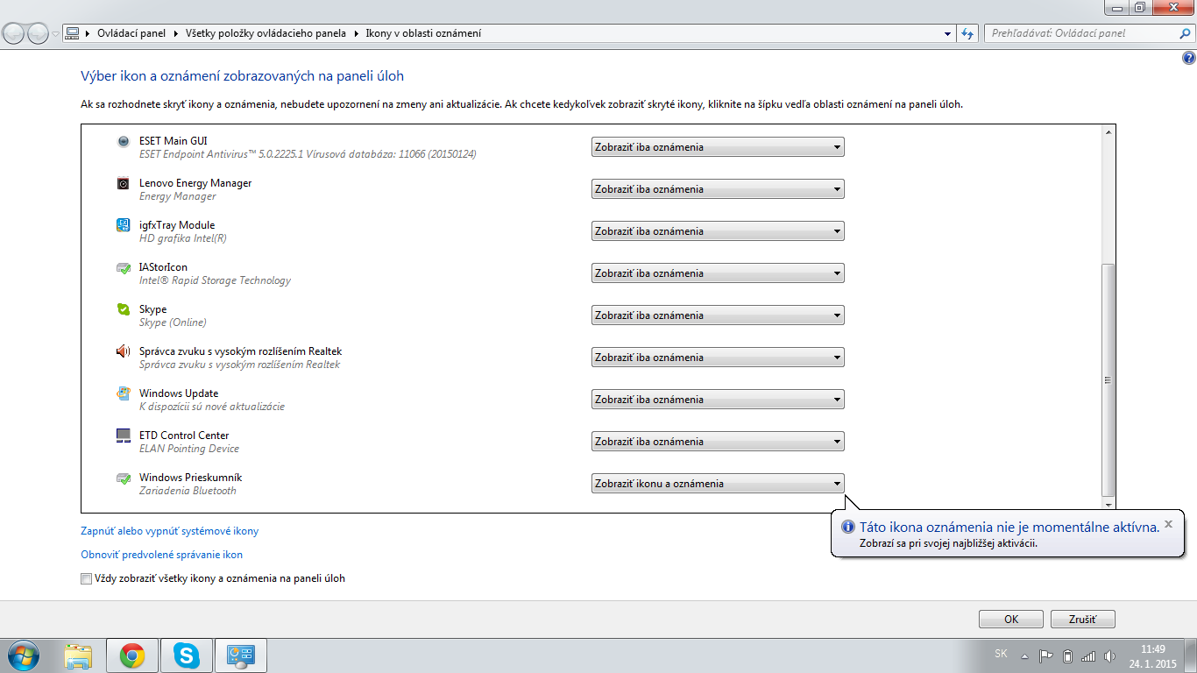Click the search magnifier icon

(1185, 33)
